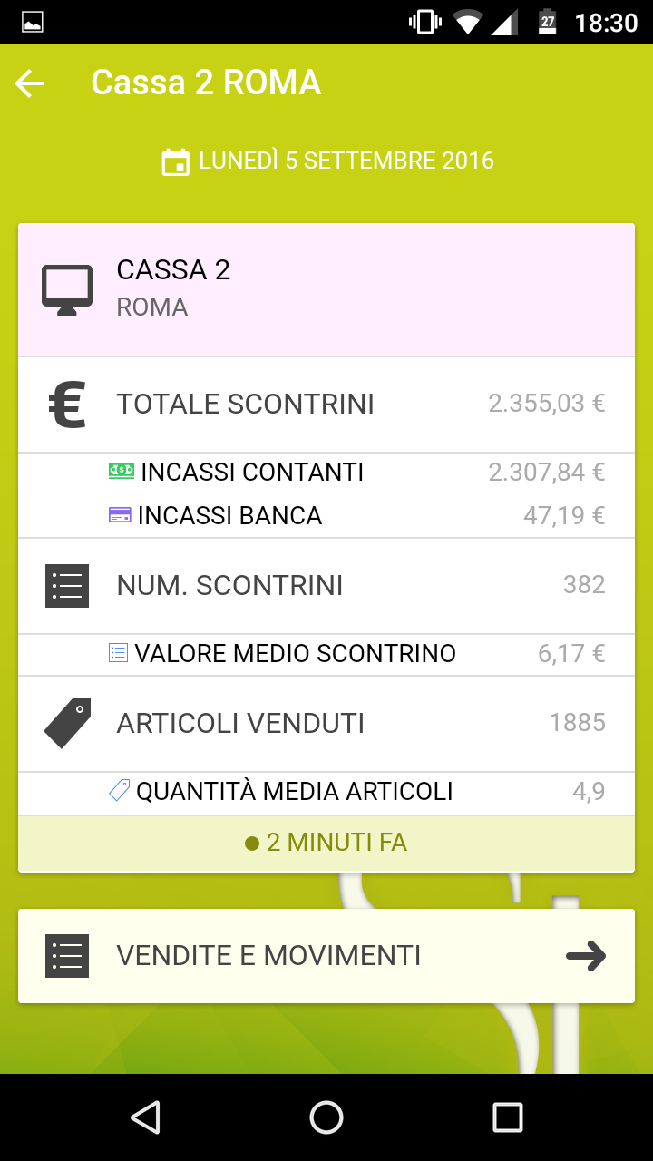The image size is (653, 1161).
Task: Tap the green cash icon for Incassi Contanti
Action: [121, 471]
